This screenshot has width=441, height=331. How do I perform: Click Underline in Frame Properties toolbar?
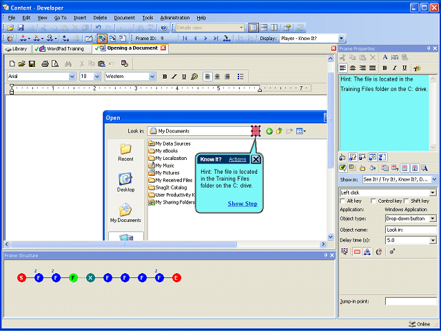[x=404, y=68]
